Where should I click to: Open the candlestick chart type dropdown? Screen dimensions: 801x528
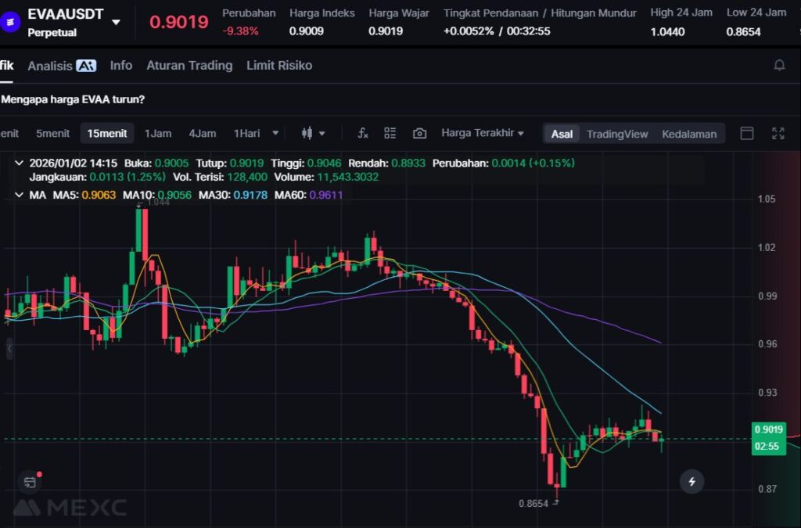[313, 133]
